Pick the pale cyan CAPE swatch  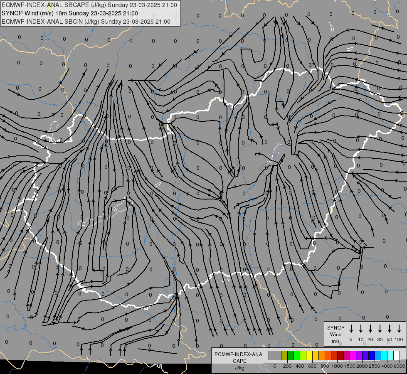click(x=390, y=355)
